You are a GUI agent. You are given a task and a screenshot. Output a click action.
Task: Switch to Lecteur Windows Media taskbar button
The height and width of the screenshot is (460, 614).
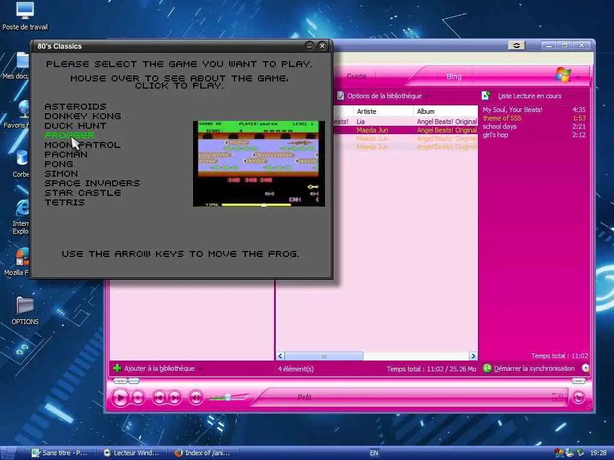point(133,453)
